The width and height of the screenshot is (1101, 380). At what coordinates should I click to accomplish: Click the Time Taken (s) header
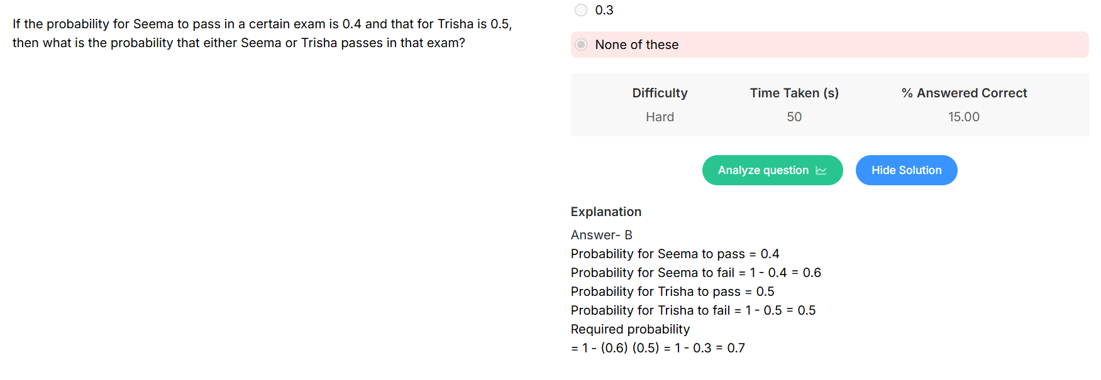794,93
